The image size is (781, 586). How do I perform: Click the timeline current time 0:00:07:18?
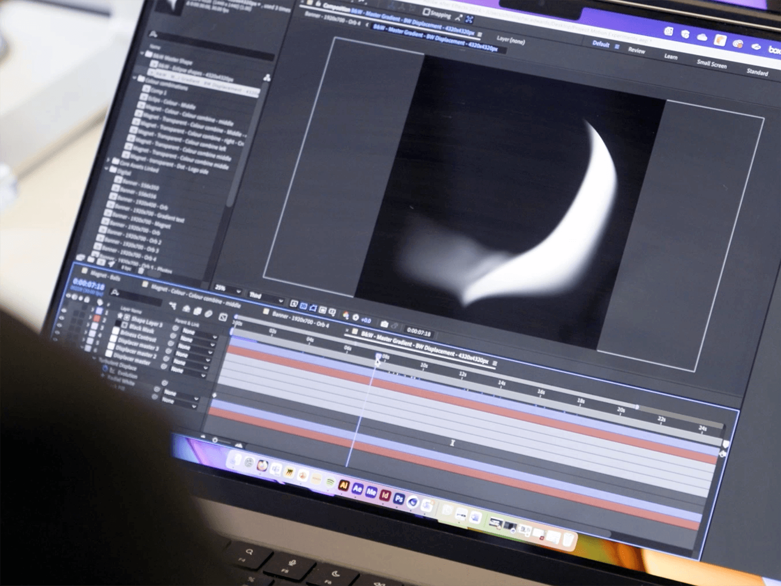click(x=88, y=285)
